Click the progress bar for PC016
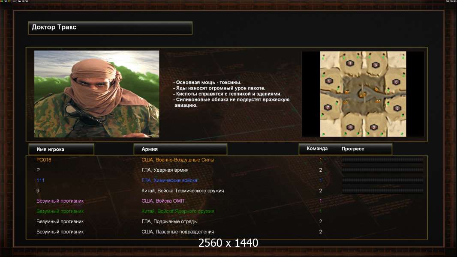The image size is (457, 257). tap(383, 160)
